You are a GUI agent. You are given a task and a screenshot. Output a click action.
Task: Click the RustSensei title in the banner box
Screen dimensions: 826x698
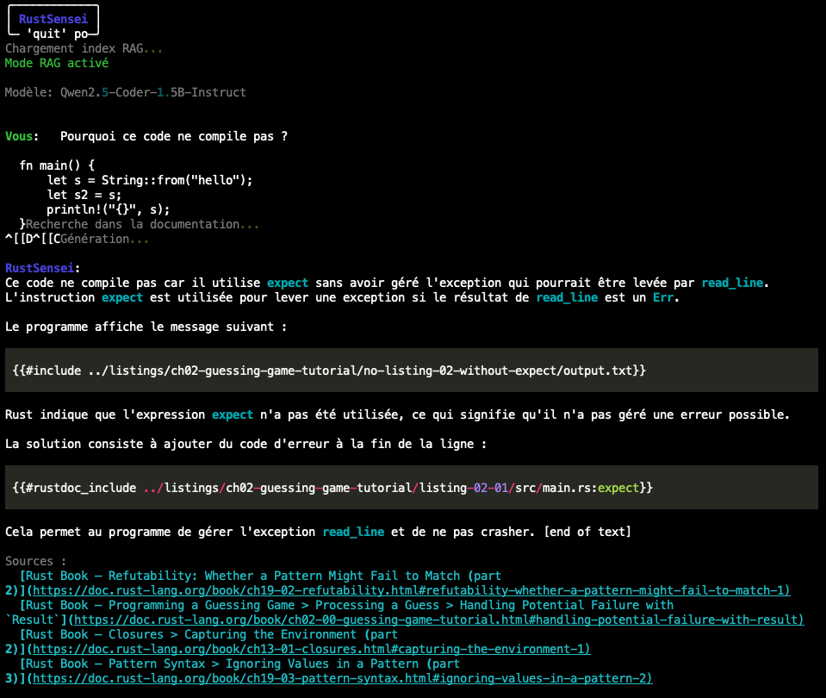[53, 19]
